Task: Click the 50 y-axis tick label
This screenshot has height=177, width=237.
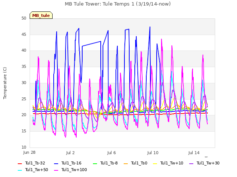Action: [24, 18]
